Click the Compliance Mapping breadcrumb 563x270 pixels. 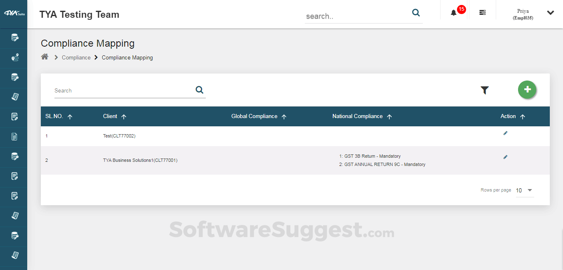coord(127,57)
